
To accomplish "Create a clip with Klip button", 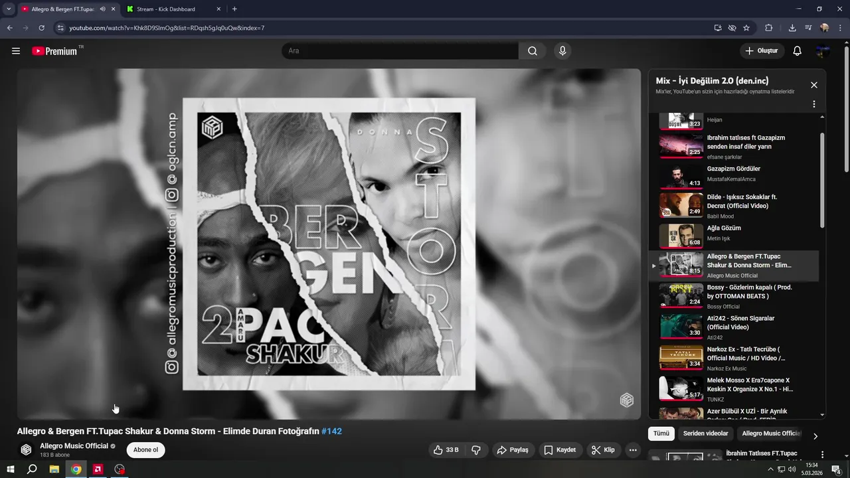I will pyautogui.click(x=603, y=450).
